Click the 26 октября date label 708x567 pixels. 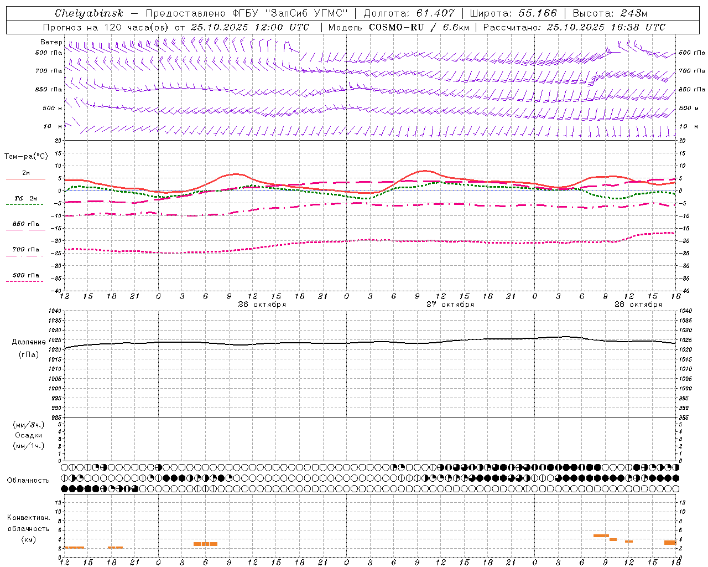point(262,305)
